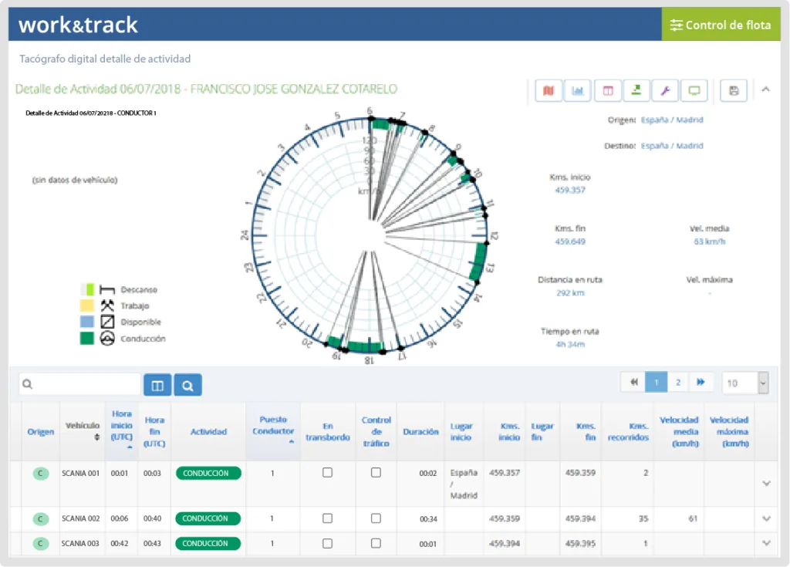Image resolution: width=790 pixels, height=567 pixels.
Task: Collapse the activity detail panel chevron
Action: point(765,89)
